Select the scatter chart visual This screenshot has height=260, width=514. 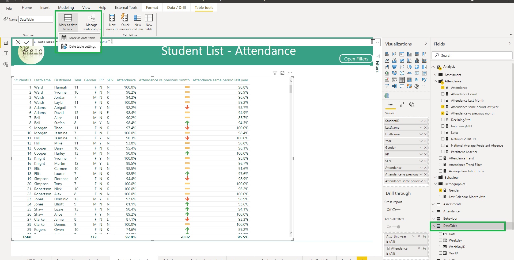click(402, 67)
